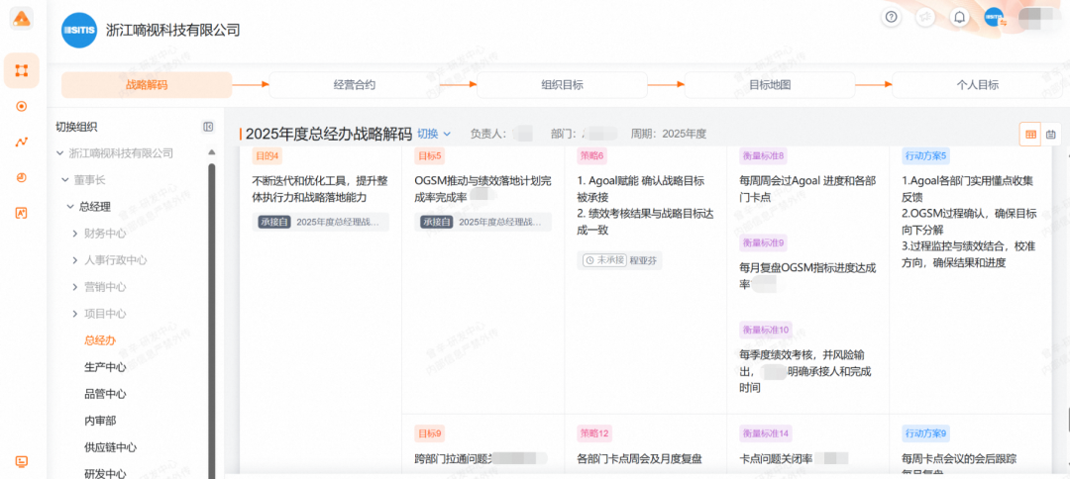Select 生产中心 in organization tree
This screenshot has width=1070, height=479.
tap(105, 367)
